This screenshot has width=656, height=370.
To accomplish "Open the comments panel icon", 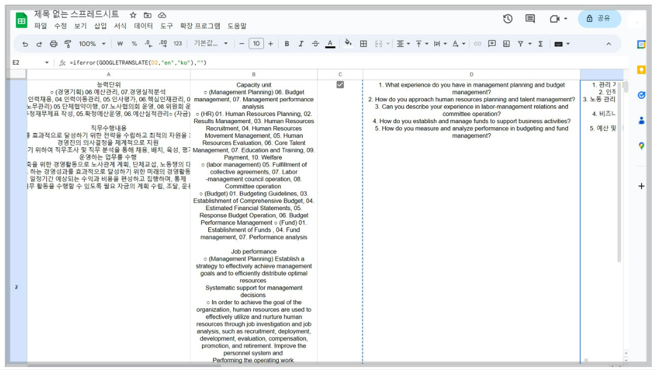I will tap(530, 19).
